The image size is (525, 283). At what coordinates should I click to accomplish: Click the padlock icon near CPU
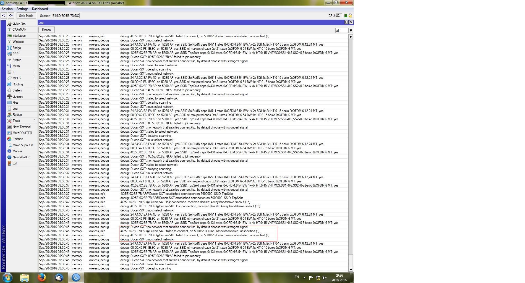pyautogui.click(x=350, y=16)
